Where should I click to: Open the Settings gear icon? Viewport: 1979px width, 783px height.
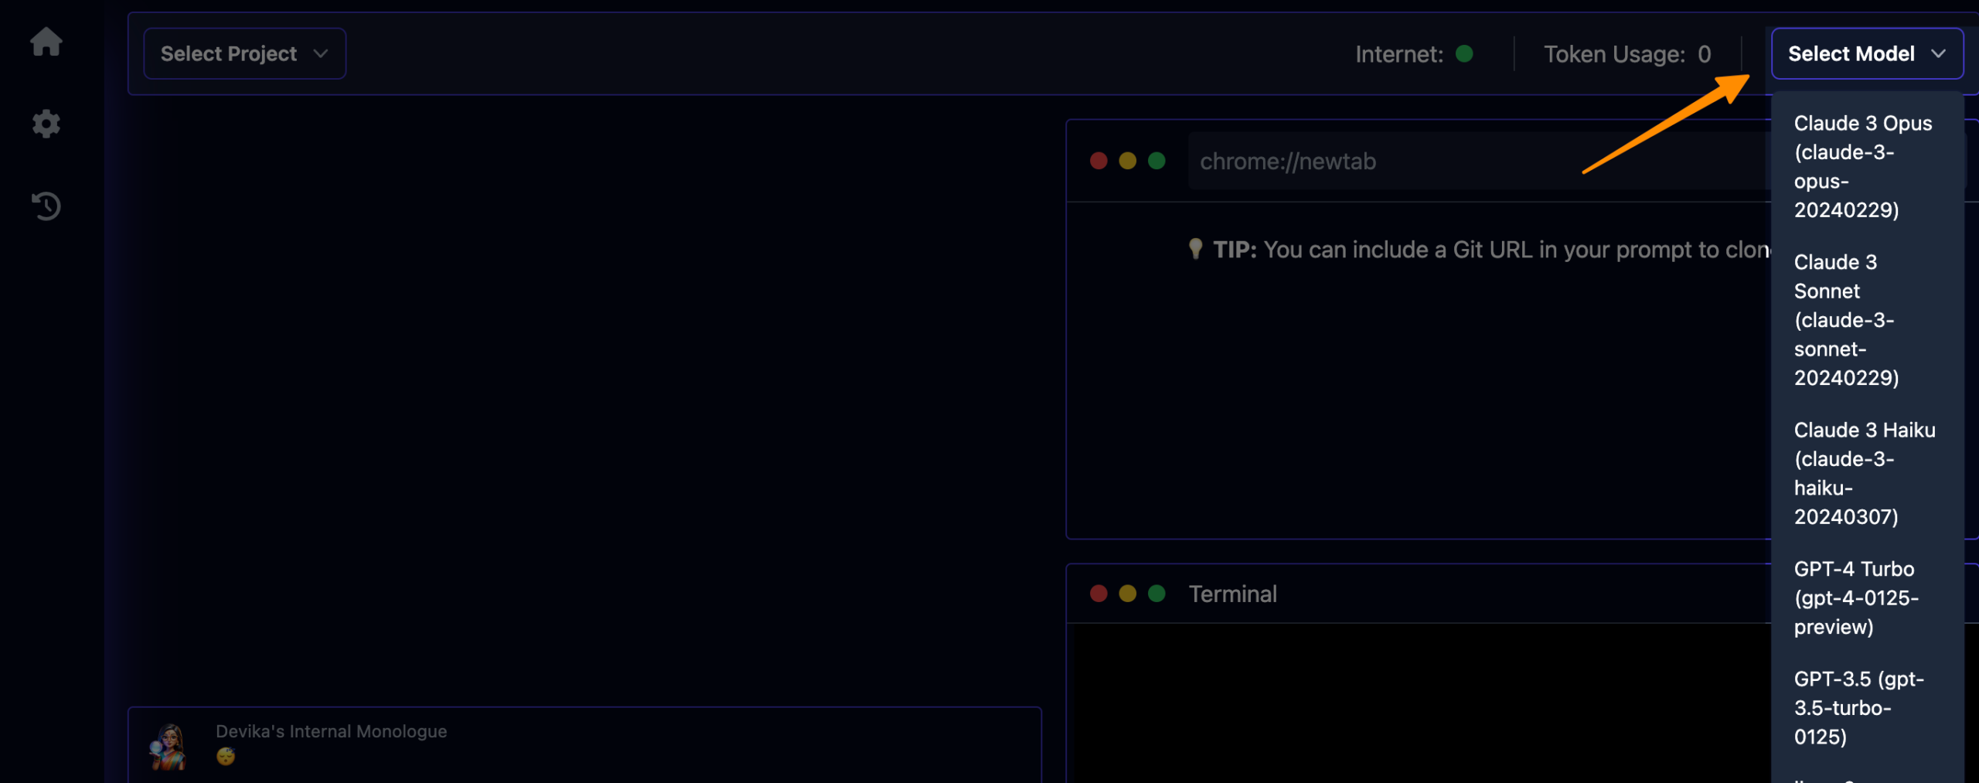[46, 124]
